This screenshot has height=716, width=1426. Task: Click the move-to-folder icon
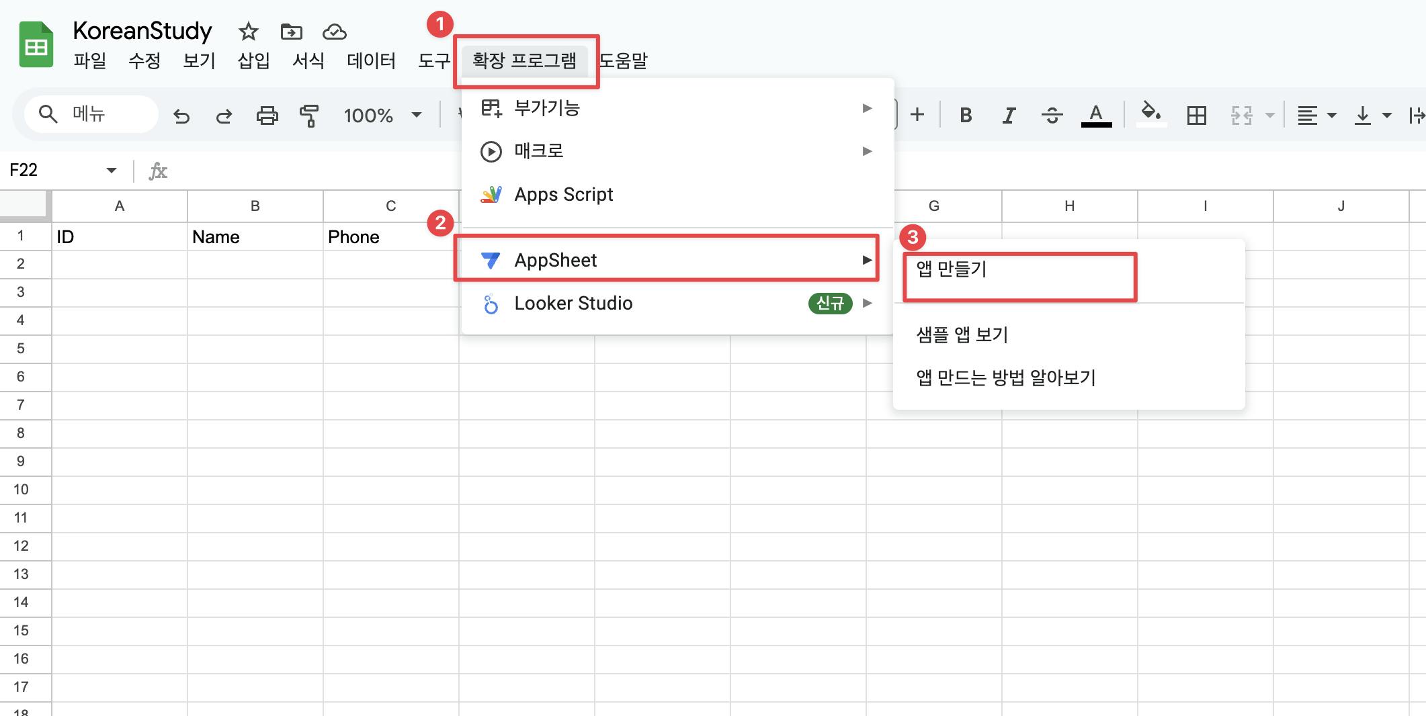tap(291, 32)
